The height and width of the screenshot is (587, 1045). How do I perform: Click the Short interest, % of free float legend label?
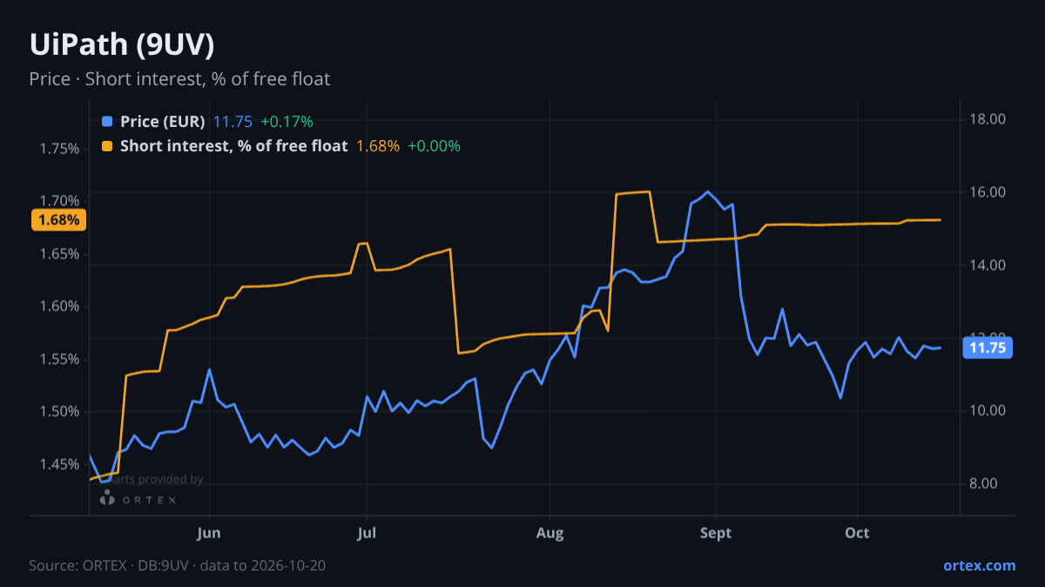click(x=233, y=146)
